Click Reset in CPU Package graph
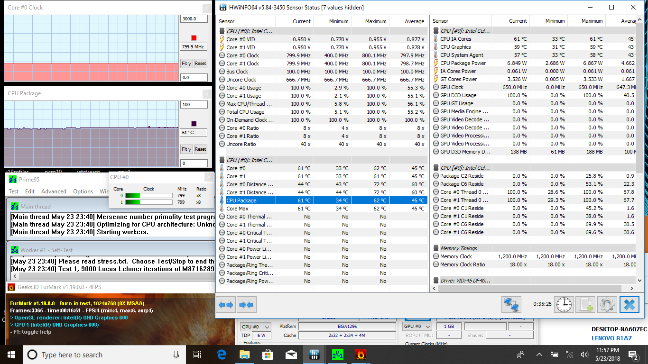Viewport: 648px width, 364px height. pos(201,149)
